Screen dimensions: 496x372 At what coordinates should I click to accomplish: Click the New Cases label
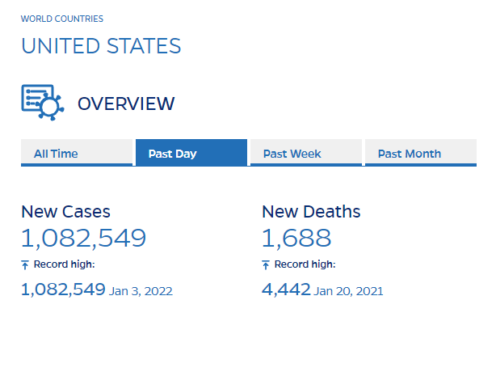(65, 212)
